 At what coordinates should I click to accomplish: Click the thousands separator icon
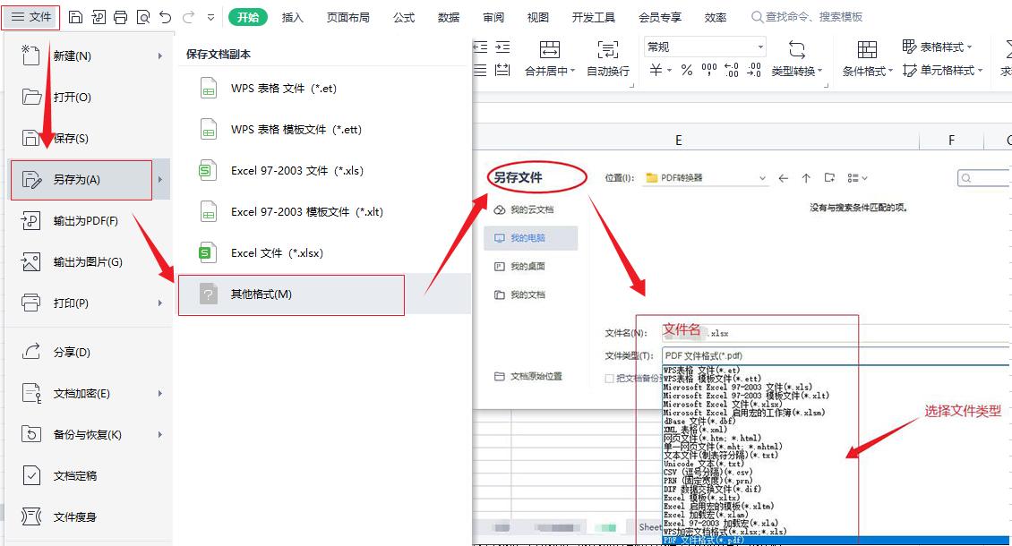click(x=708, y=70)
